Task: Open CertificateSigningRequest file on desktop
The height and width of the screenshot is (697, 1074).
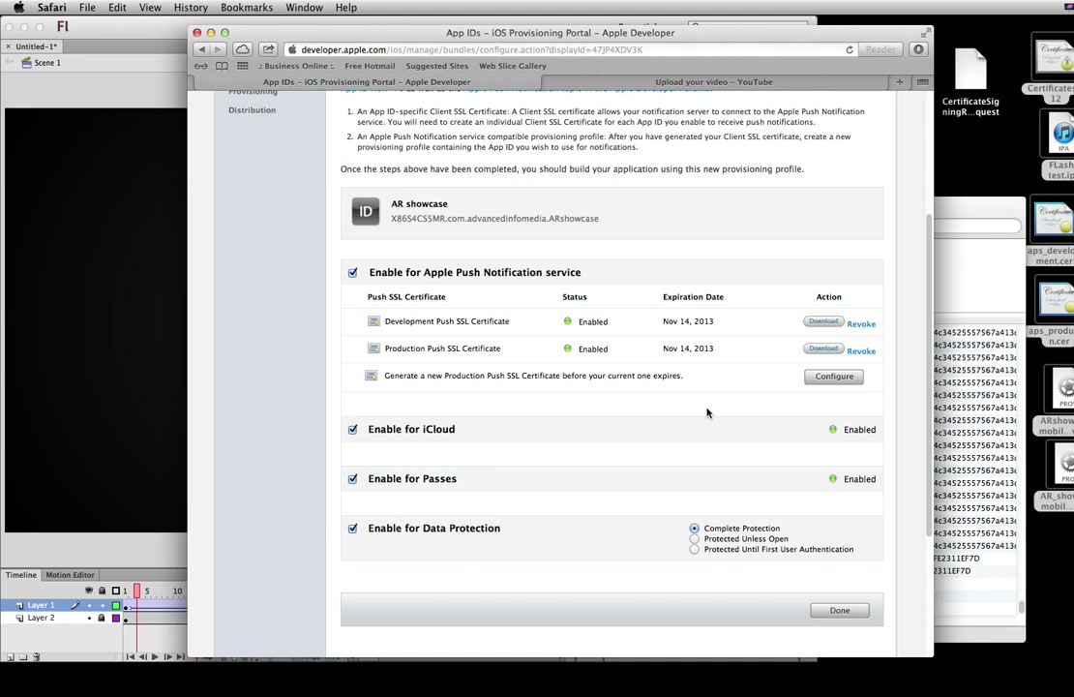Action: (x=970, y=83)
